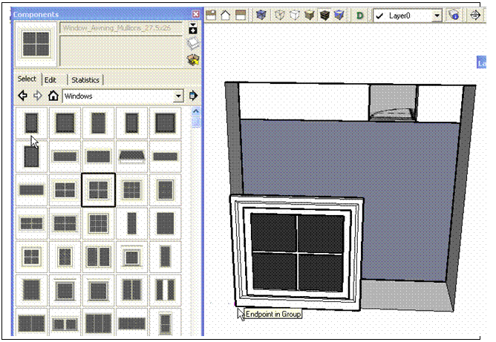
Task: Click the Monochrome face style icon
Action: pyautogui.click(x=339, y=15)
